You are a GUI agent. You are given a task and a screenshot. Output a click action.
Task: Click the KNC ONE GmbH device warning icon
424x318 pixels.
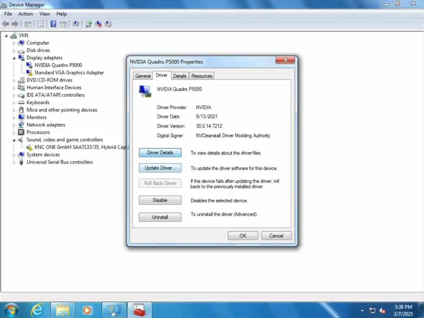(x=29, y=147)
